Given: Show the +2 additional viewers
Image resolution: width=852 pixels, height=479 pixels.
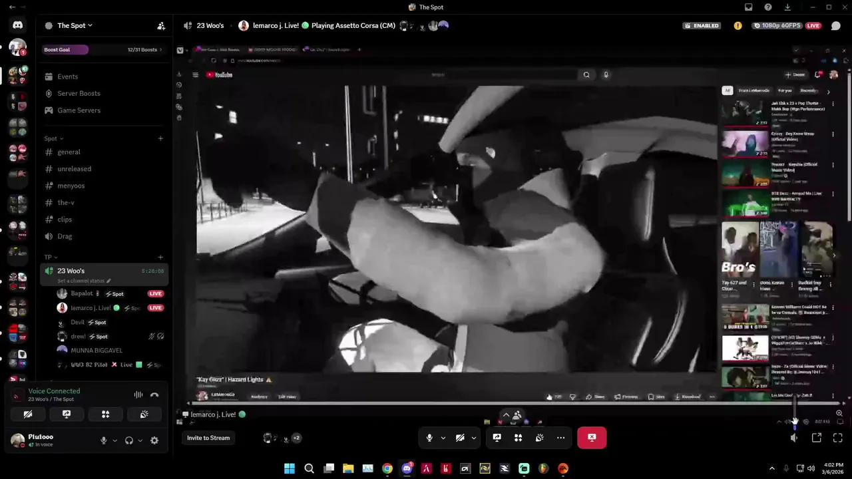Looking at the screenshot, I should click(296, 438).
